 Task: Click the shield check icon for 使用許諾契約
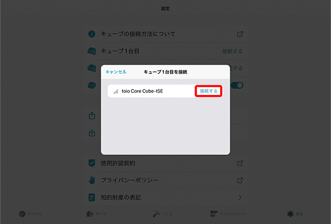[92, 163]
